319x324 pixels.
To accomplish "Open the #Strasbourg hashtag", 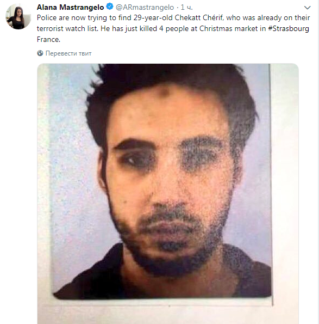I will (x=289, y=28).
